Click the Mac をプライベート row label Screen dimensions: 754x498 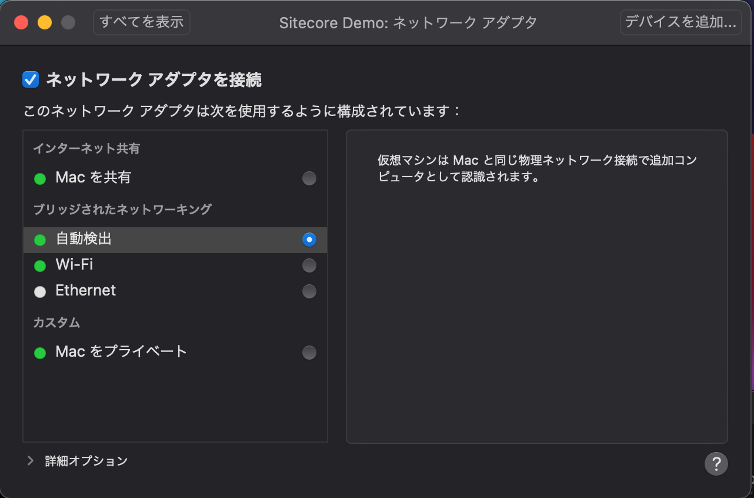click(121, 351)
